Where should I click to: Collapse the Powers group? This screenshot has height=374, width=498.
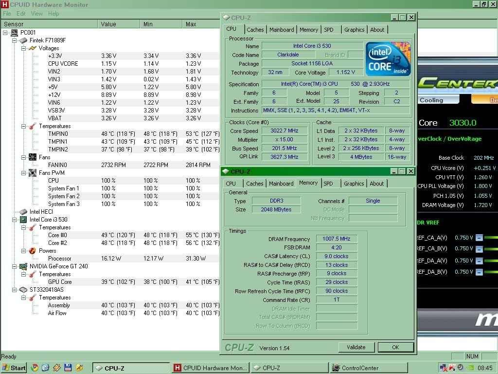tap(23, 251)
